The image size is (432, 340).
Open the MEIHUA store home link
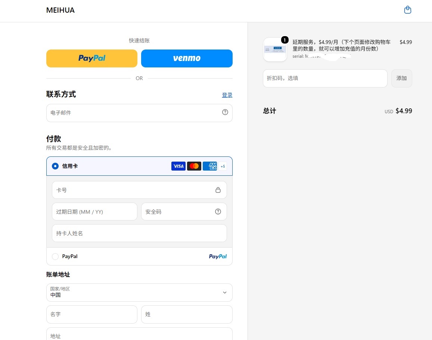coord(60,10)
